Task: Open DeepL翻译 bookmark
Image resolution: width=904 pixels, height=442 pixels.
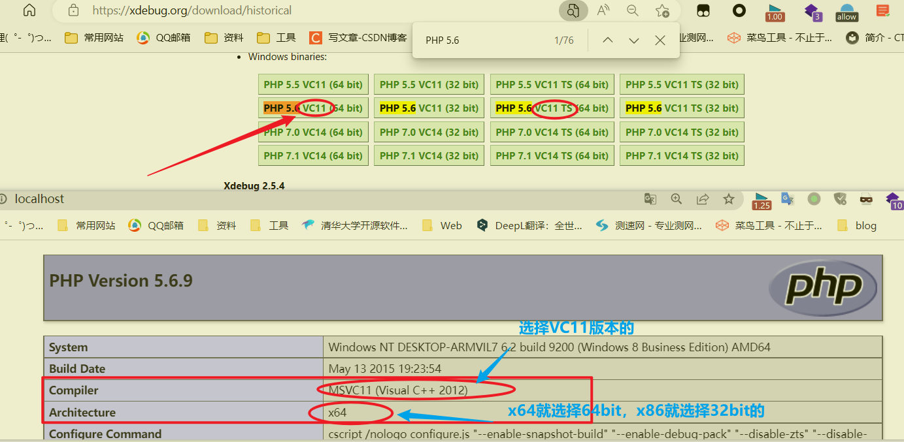Action: [x=529, y=225]
